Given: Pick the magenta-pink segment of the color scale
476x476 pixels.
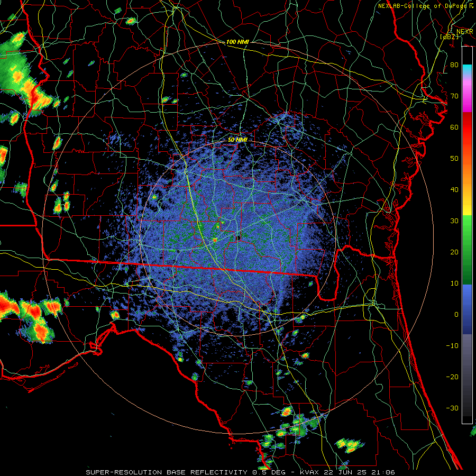Looking at the screenshot, I should click(x=467, y=95).
